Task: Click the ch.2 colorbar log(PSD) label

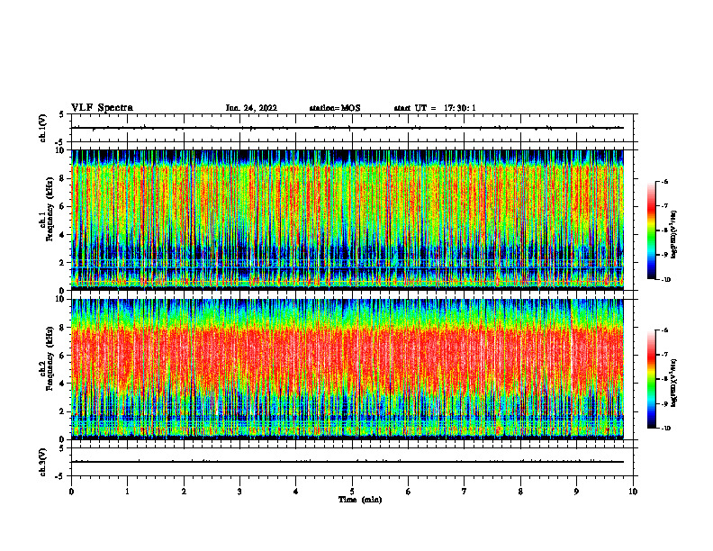Action: point(674,382)
